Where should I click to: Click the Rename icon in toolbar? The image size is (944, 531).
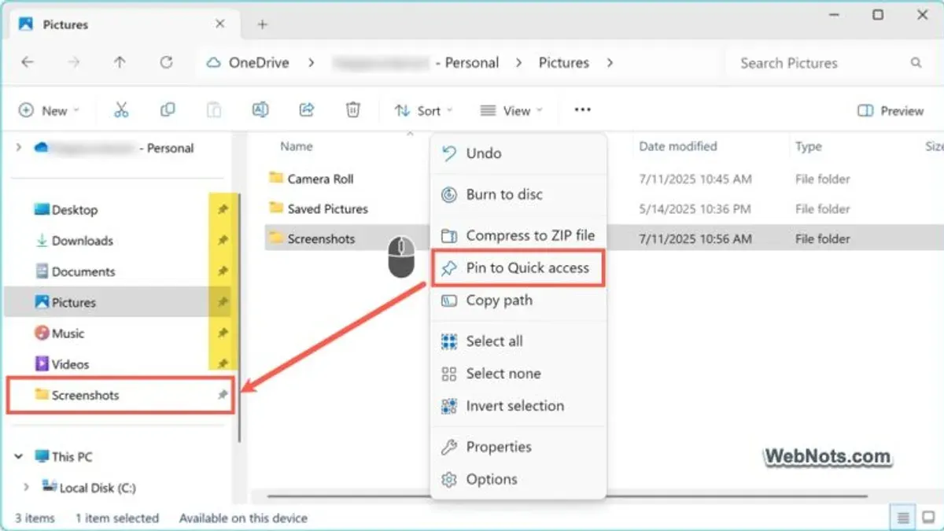coord(260,110)
